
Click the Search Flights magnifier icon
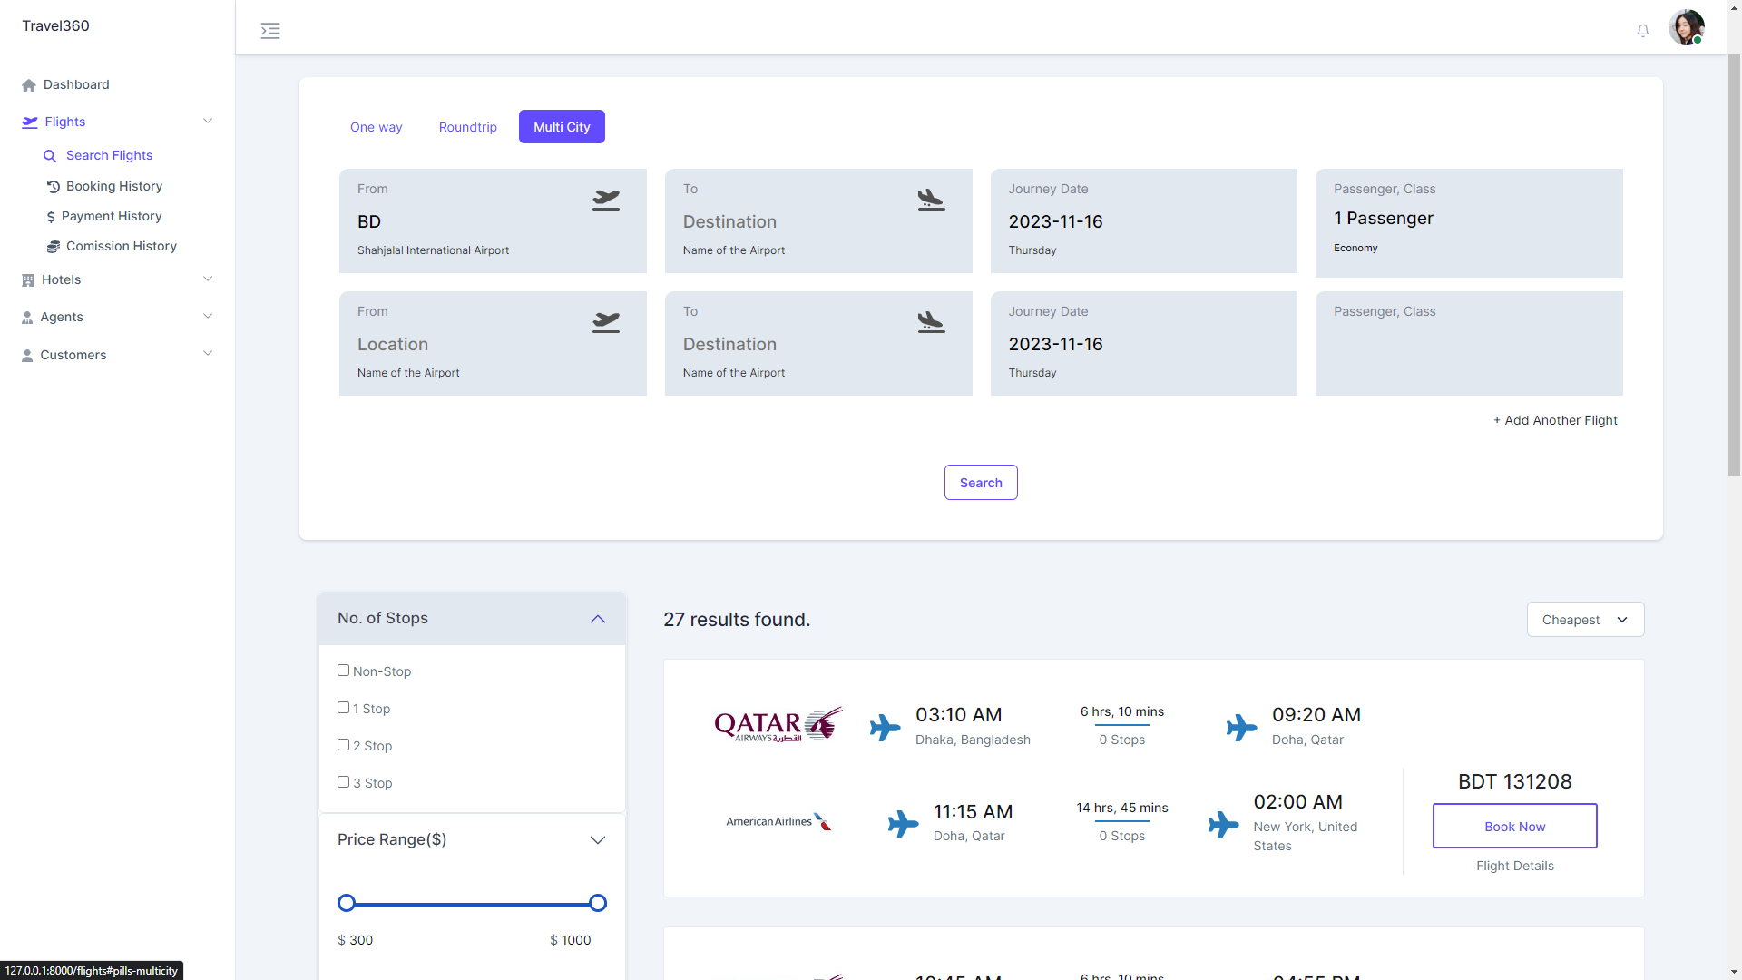point(50,156)
